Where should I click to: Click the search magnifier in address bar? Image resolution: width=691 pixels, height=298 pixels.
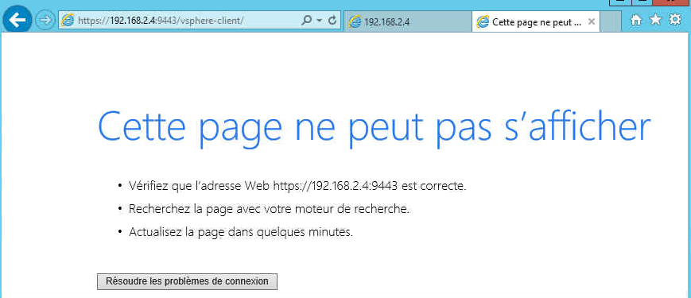tap(307, 20)
